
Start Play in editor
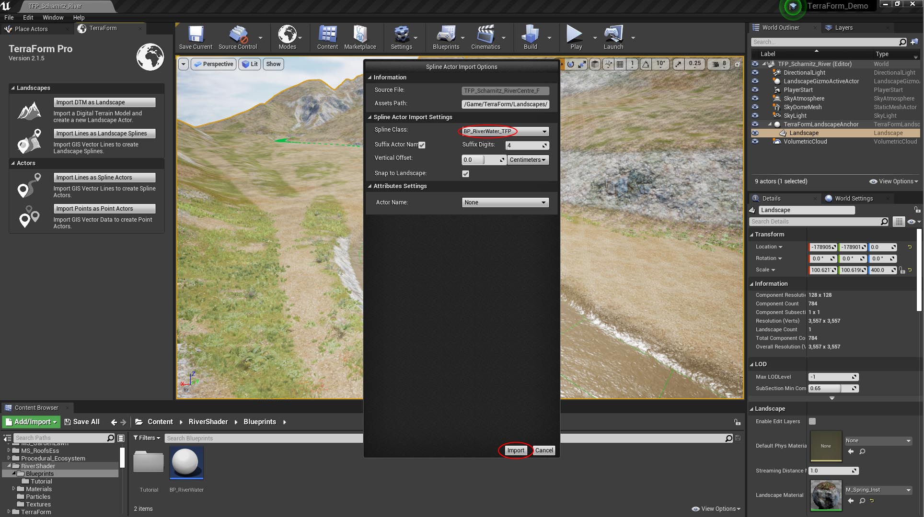coord(576,37)
